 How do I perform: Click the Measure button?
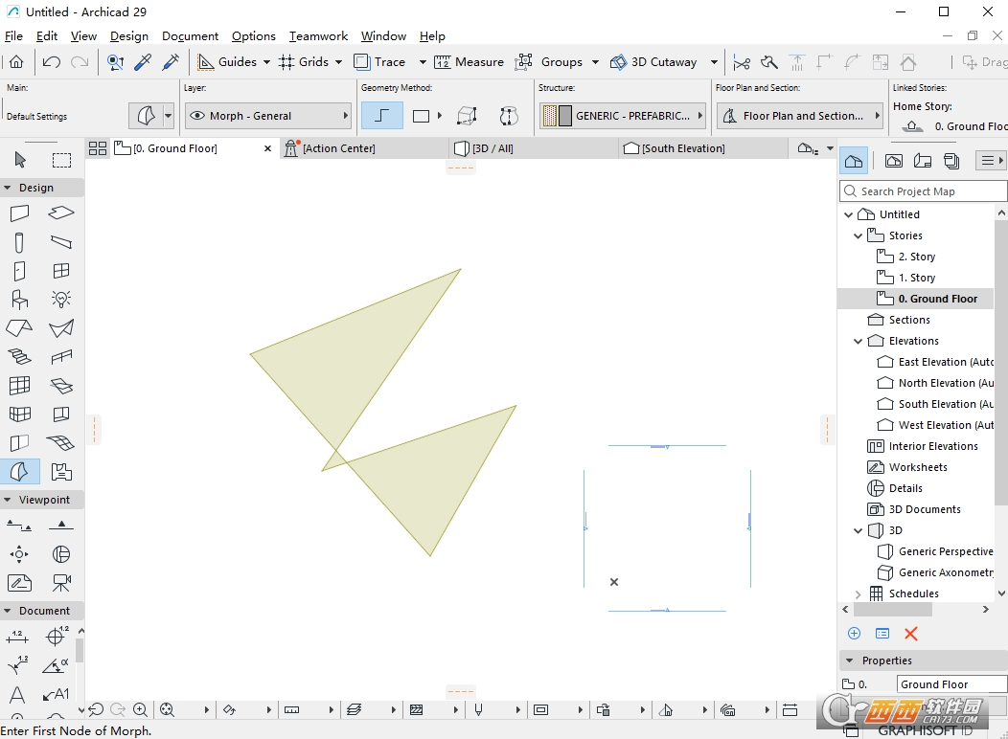[470, 61]
